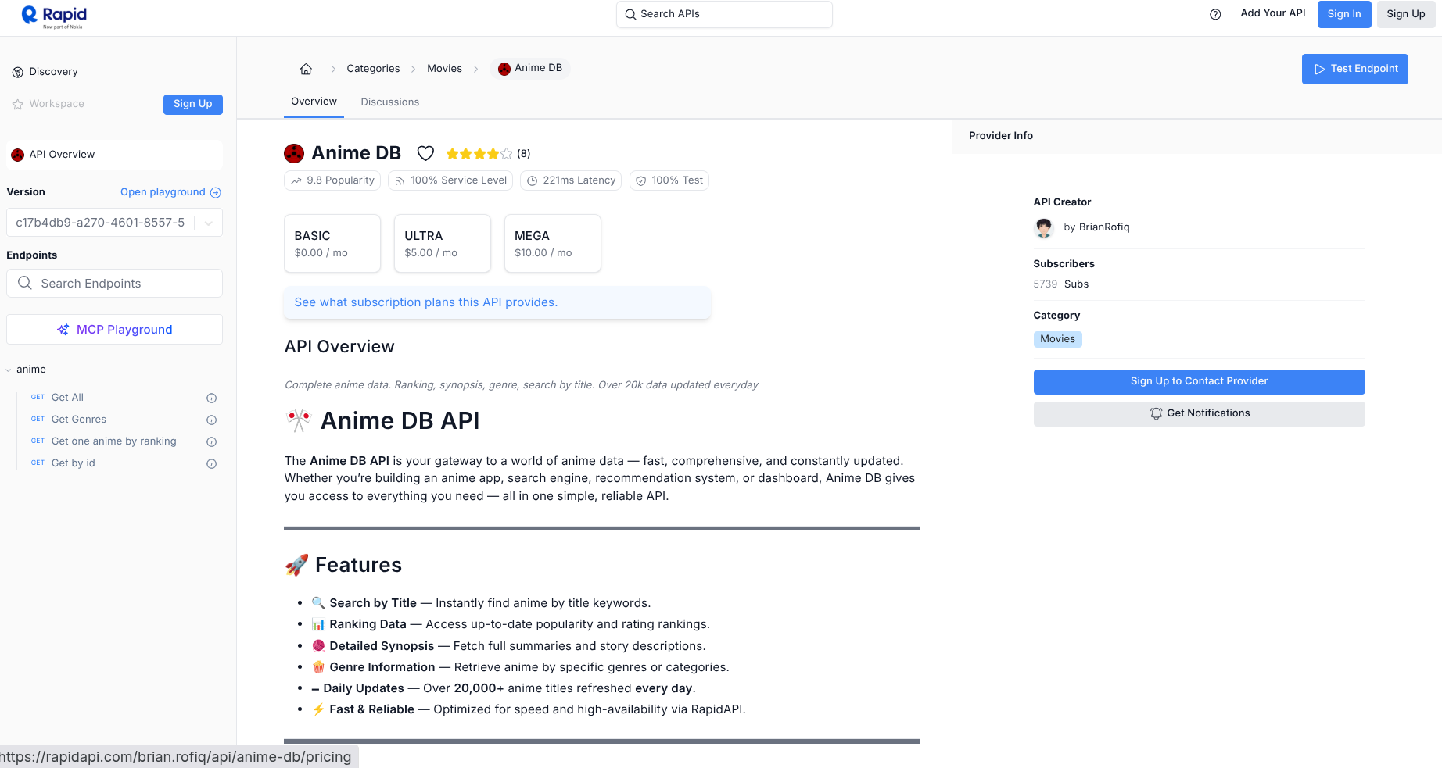Focus the Search APIs field
1442x768 pixels.
click(x=724, y=14)
